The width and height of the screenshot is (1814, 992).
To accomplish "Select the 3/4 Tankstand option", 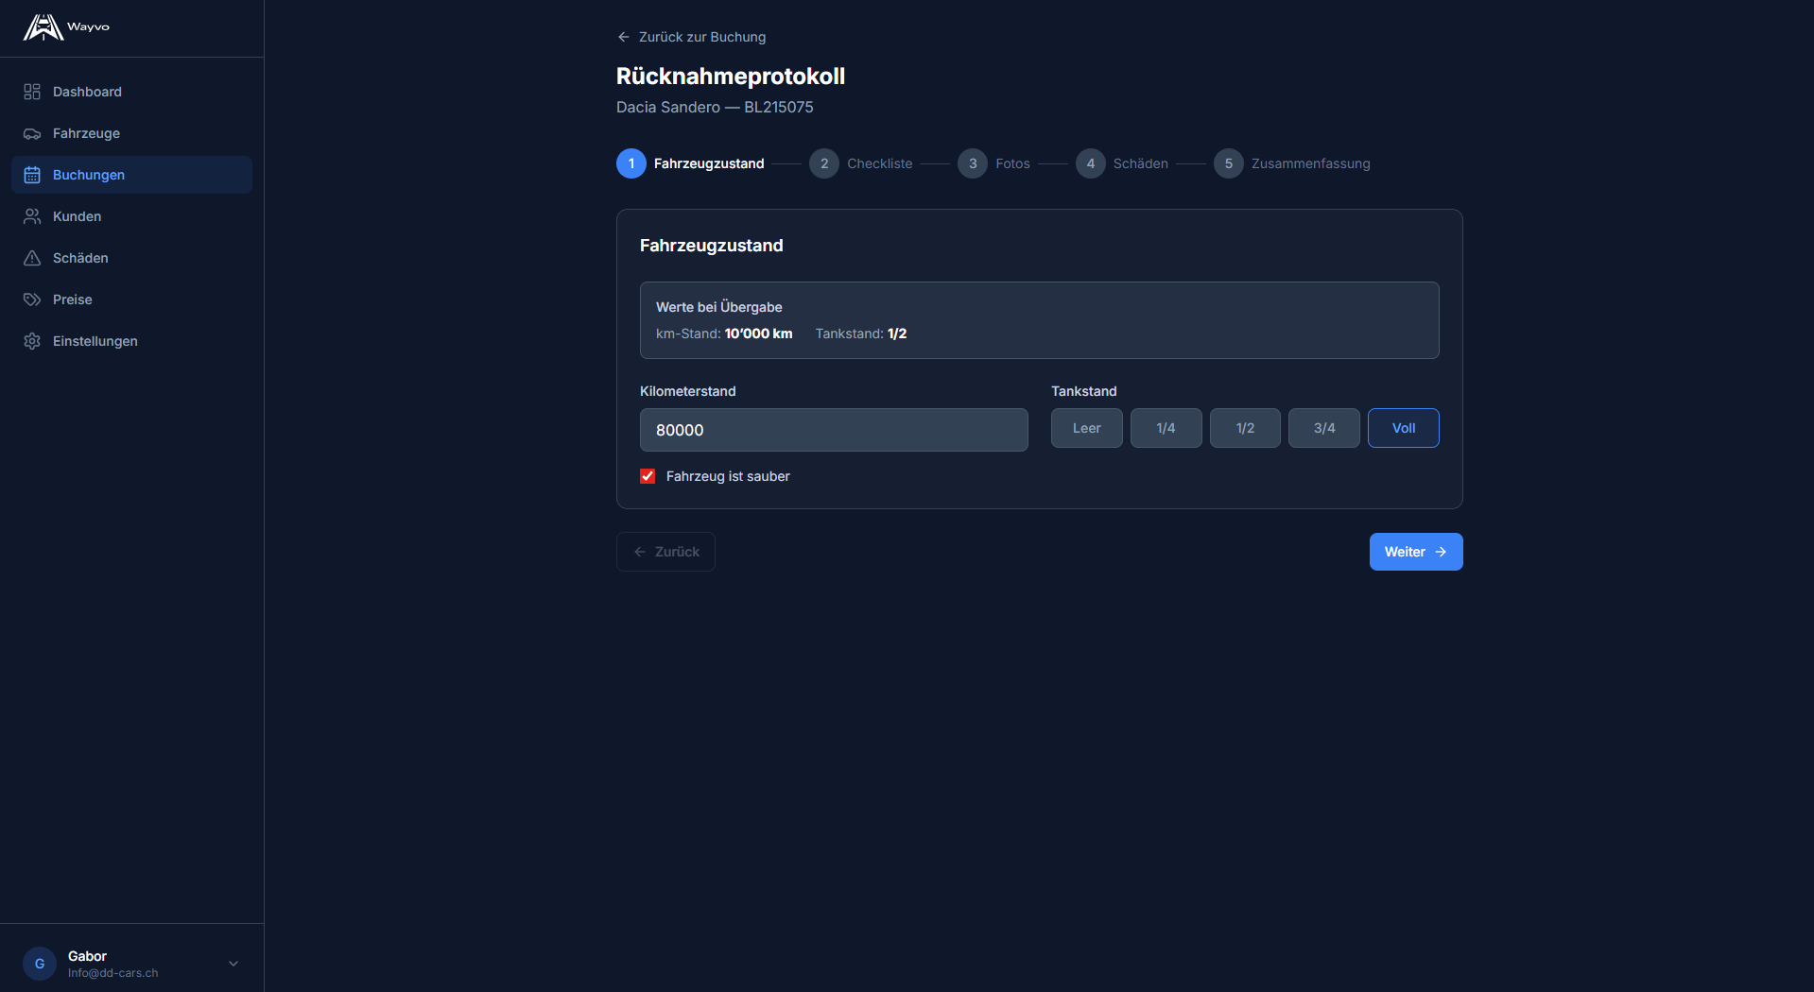I will (x=1323, y=428).
